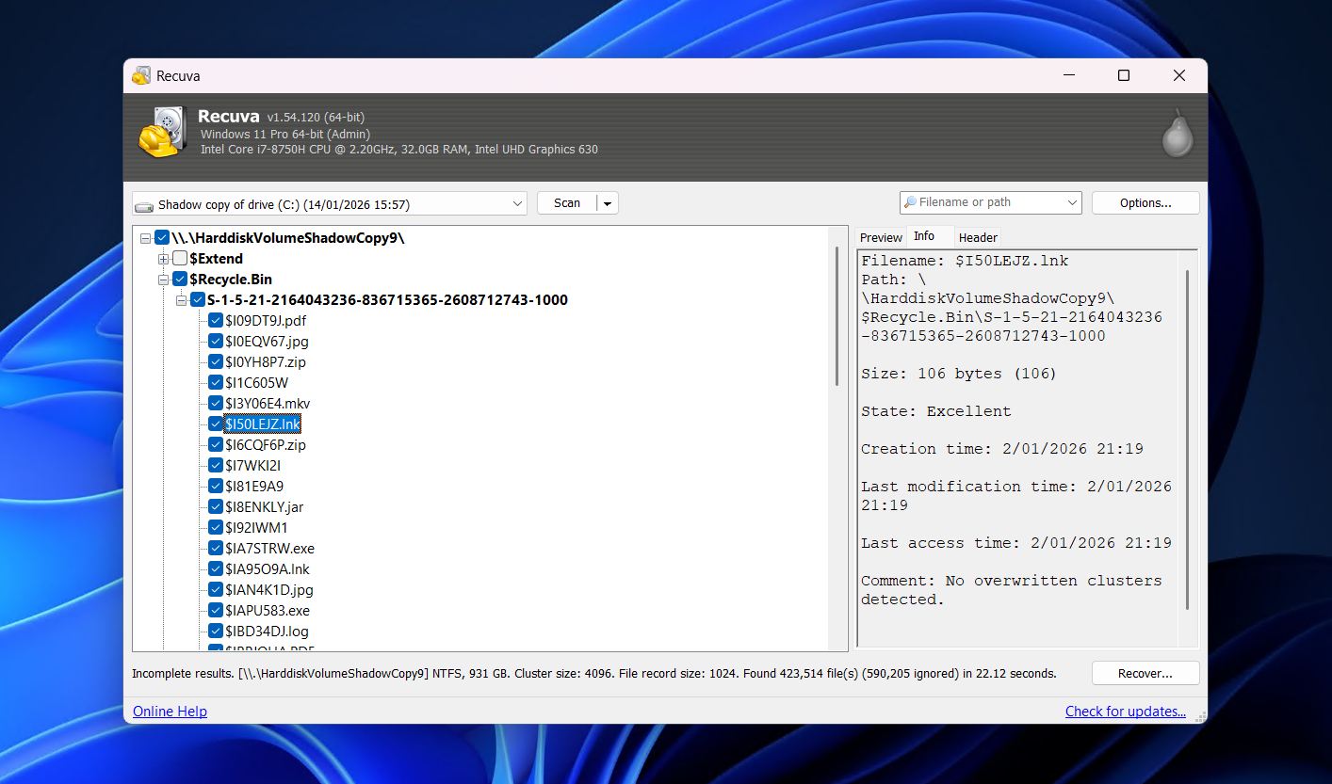
Task: Uncheck the $Recycle.Bin checkbox
Action: coord(179,279)
